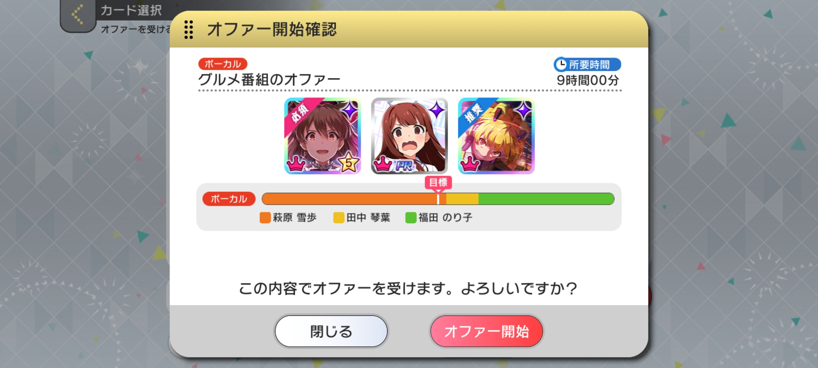Click the 閉じる button

click(331, 331)
